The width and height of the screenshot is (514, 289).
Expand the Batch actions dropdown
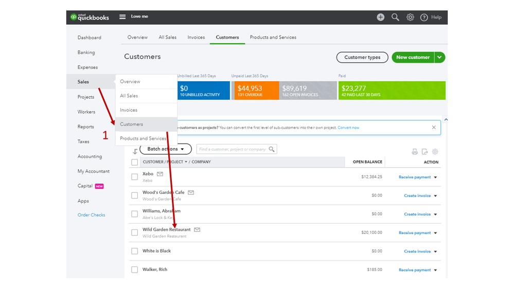tap(166, 149)
